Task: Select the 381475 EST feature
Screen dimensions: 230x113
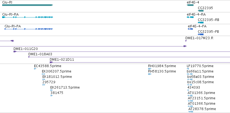Action: [51, 96]
